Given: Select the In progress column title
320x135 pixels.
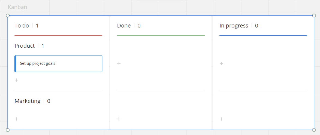Looking at the screenshot, I should point(234,26).
